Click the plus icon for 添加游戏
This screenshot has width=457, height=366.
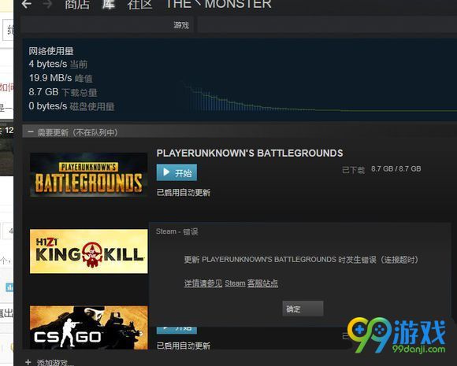(x=28, y=362)
